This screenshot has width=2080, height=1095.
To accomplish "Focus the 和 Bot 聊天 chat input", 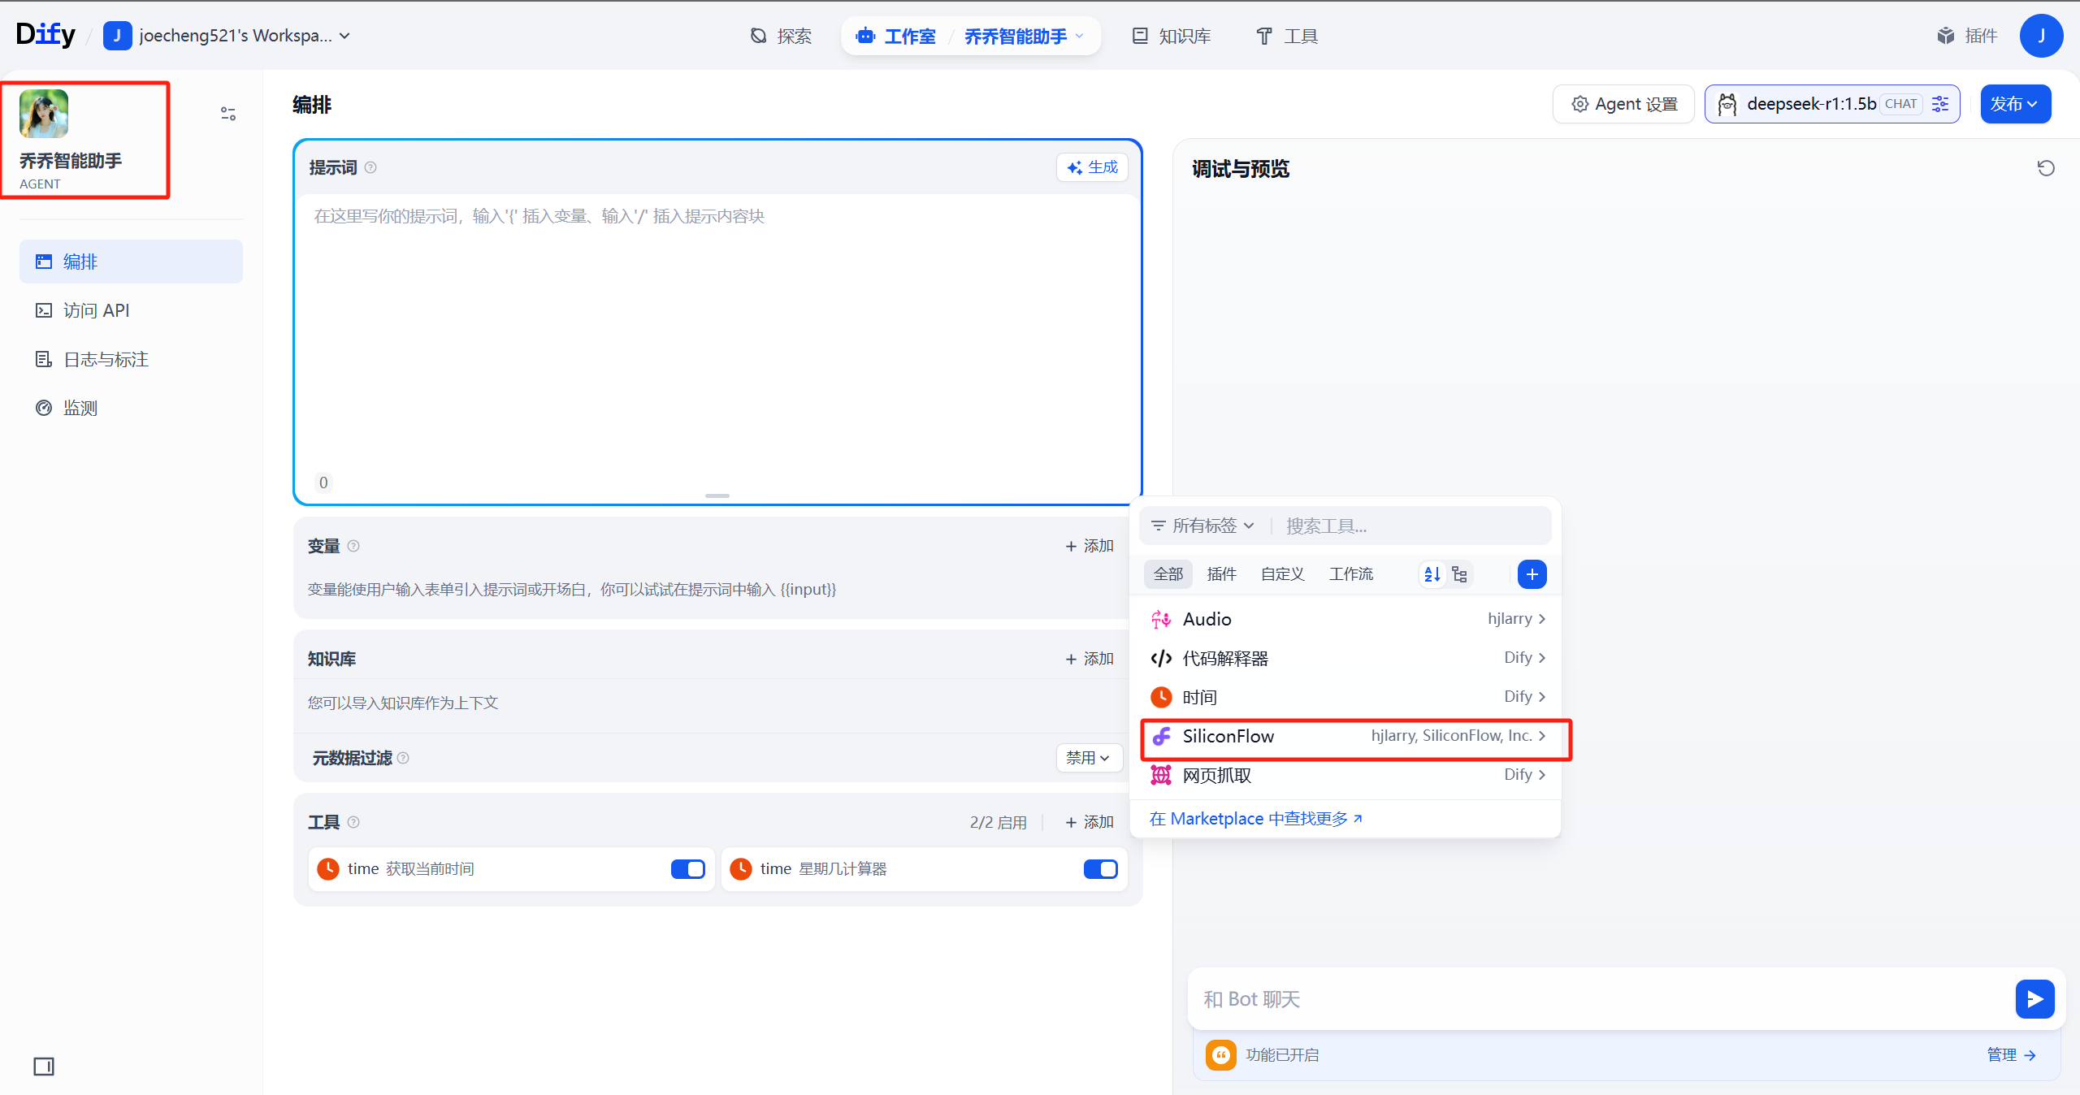I will click(x=1601, y=998).
